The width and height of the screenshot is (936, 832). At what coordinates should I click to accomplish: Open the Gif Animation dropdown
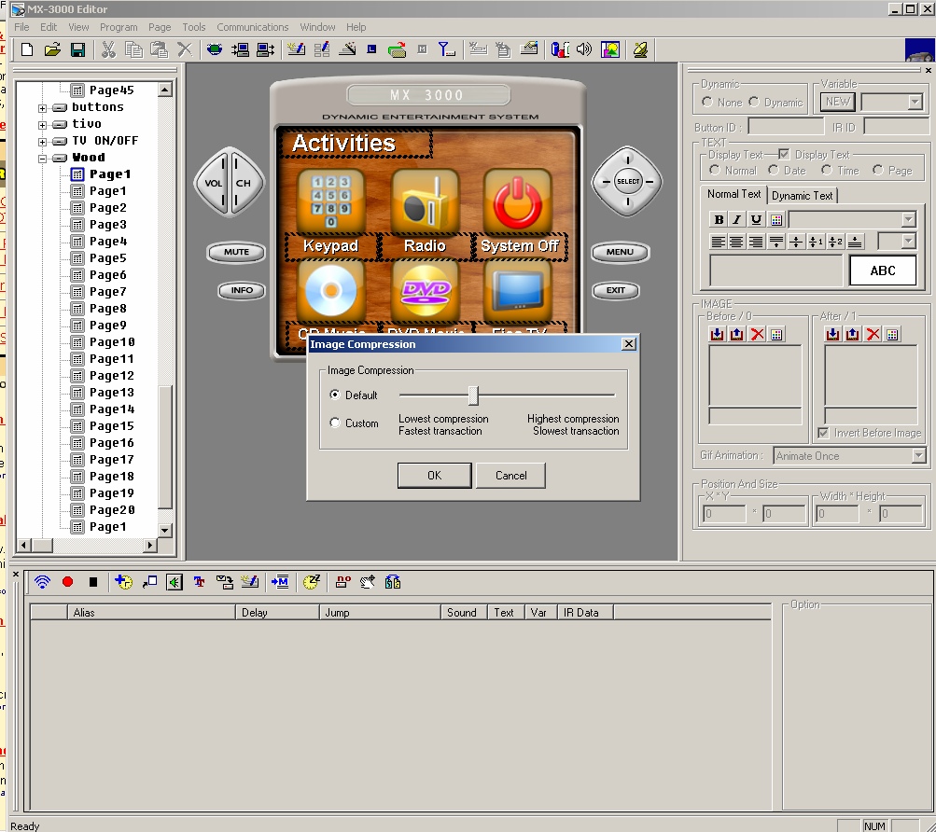(918, 456)
